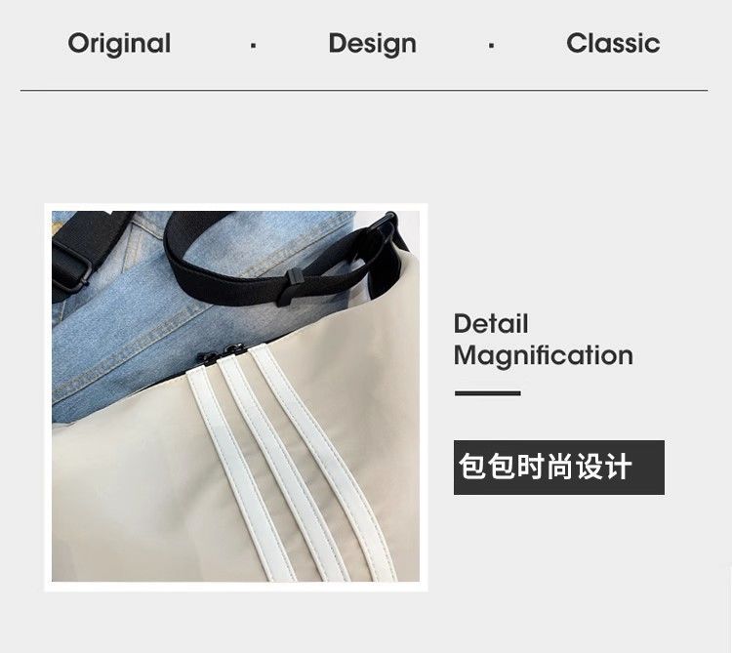The image size is (732, 653).
Task: Click the 'Detail Magnification' caption
Action: [x=543, y=340]
